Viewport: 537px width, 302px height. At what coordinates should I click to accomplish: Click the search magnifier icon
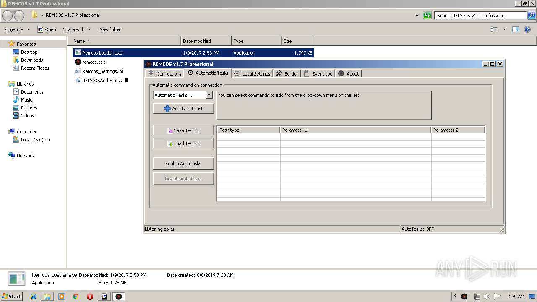pos(532,16)
